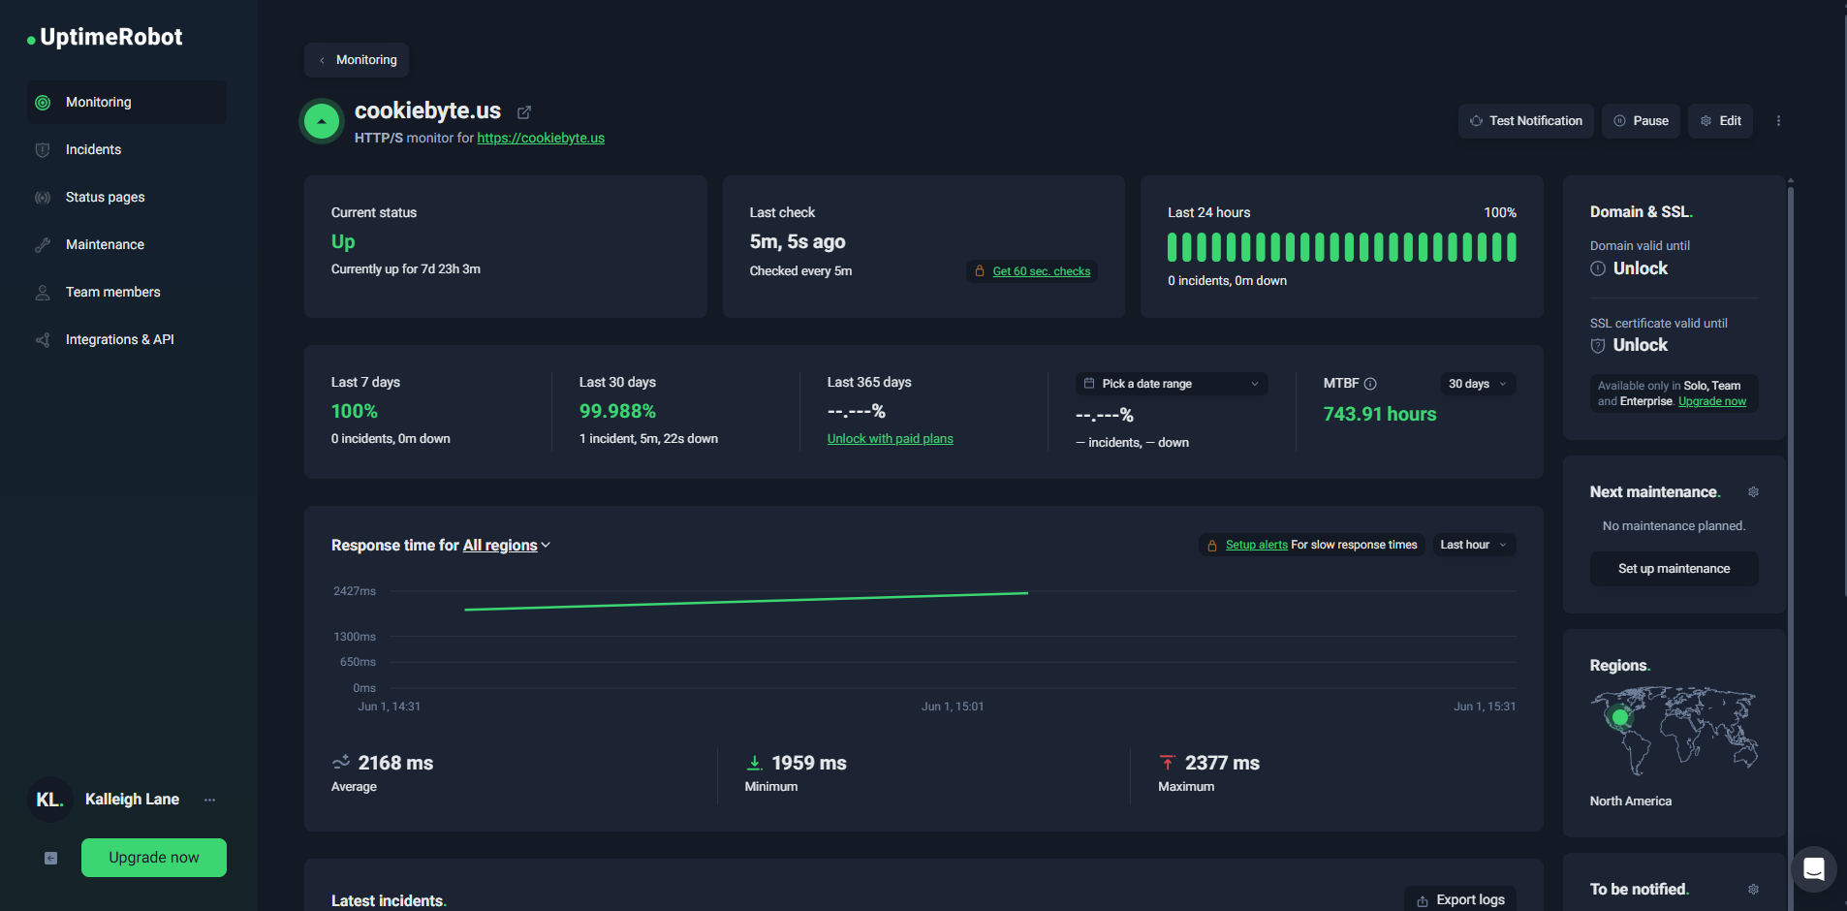Click the Test Notification button

click(1526, 121)
